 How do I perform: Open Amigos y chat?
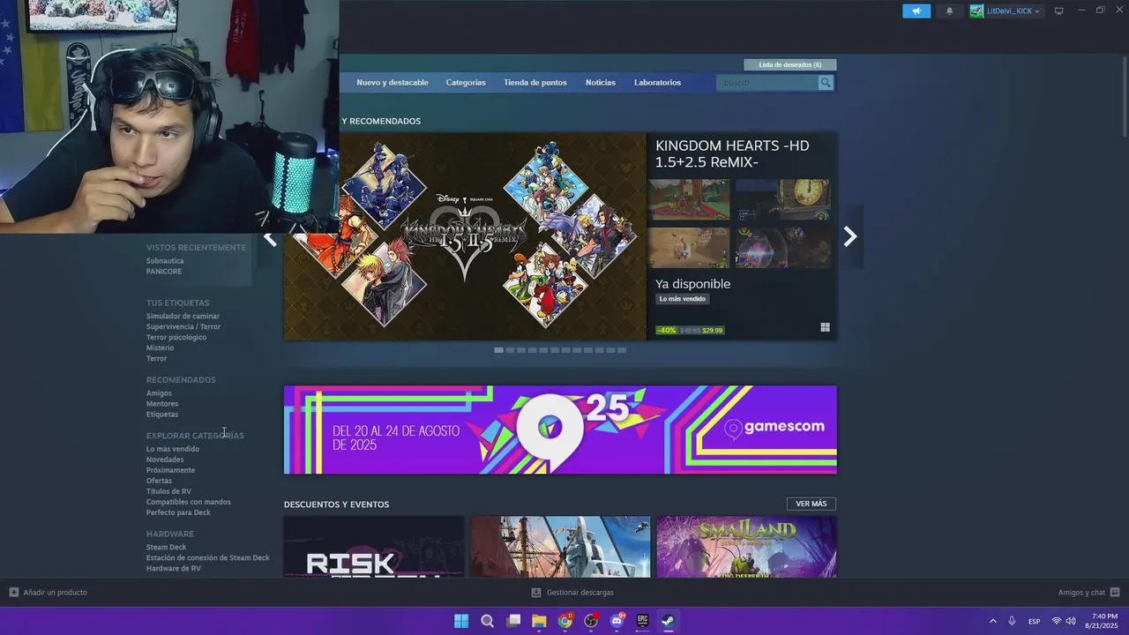point(1088,593)
